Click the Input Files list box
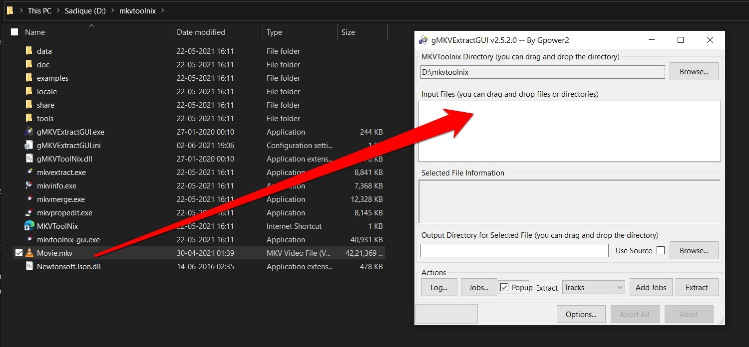The image size is (749, 347). point(570,131)
